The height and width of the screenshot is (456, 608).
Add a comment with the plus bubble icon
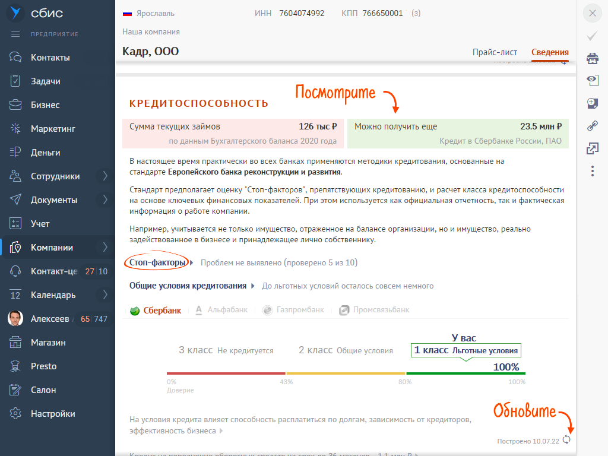[593, 103]
